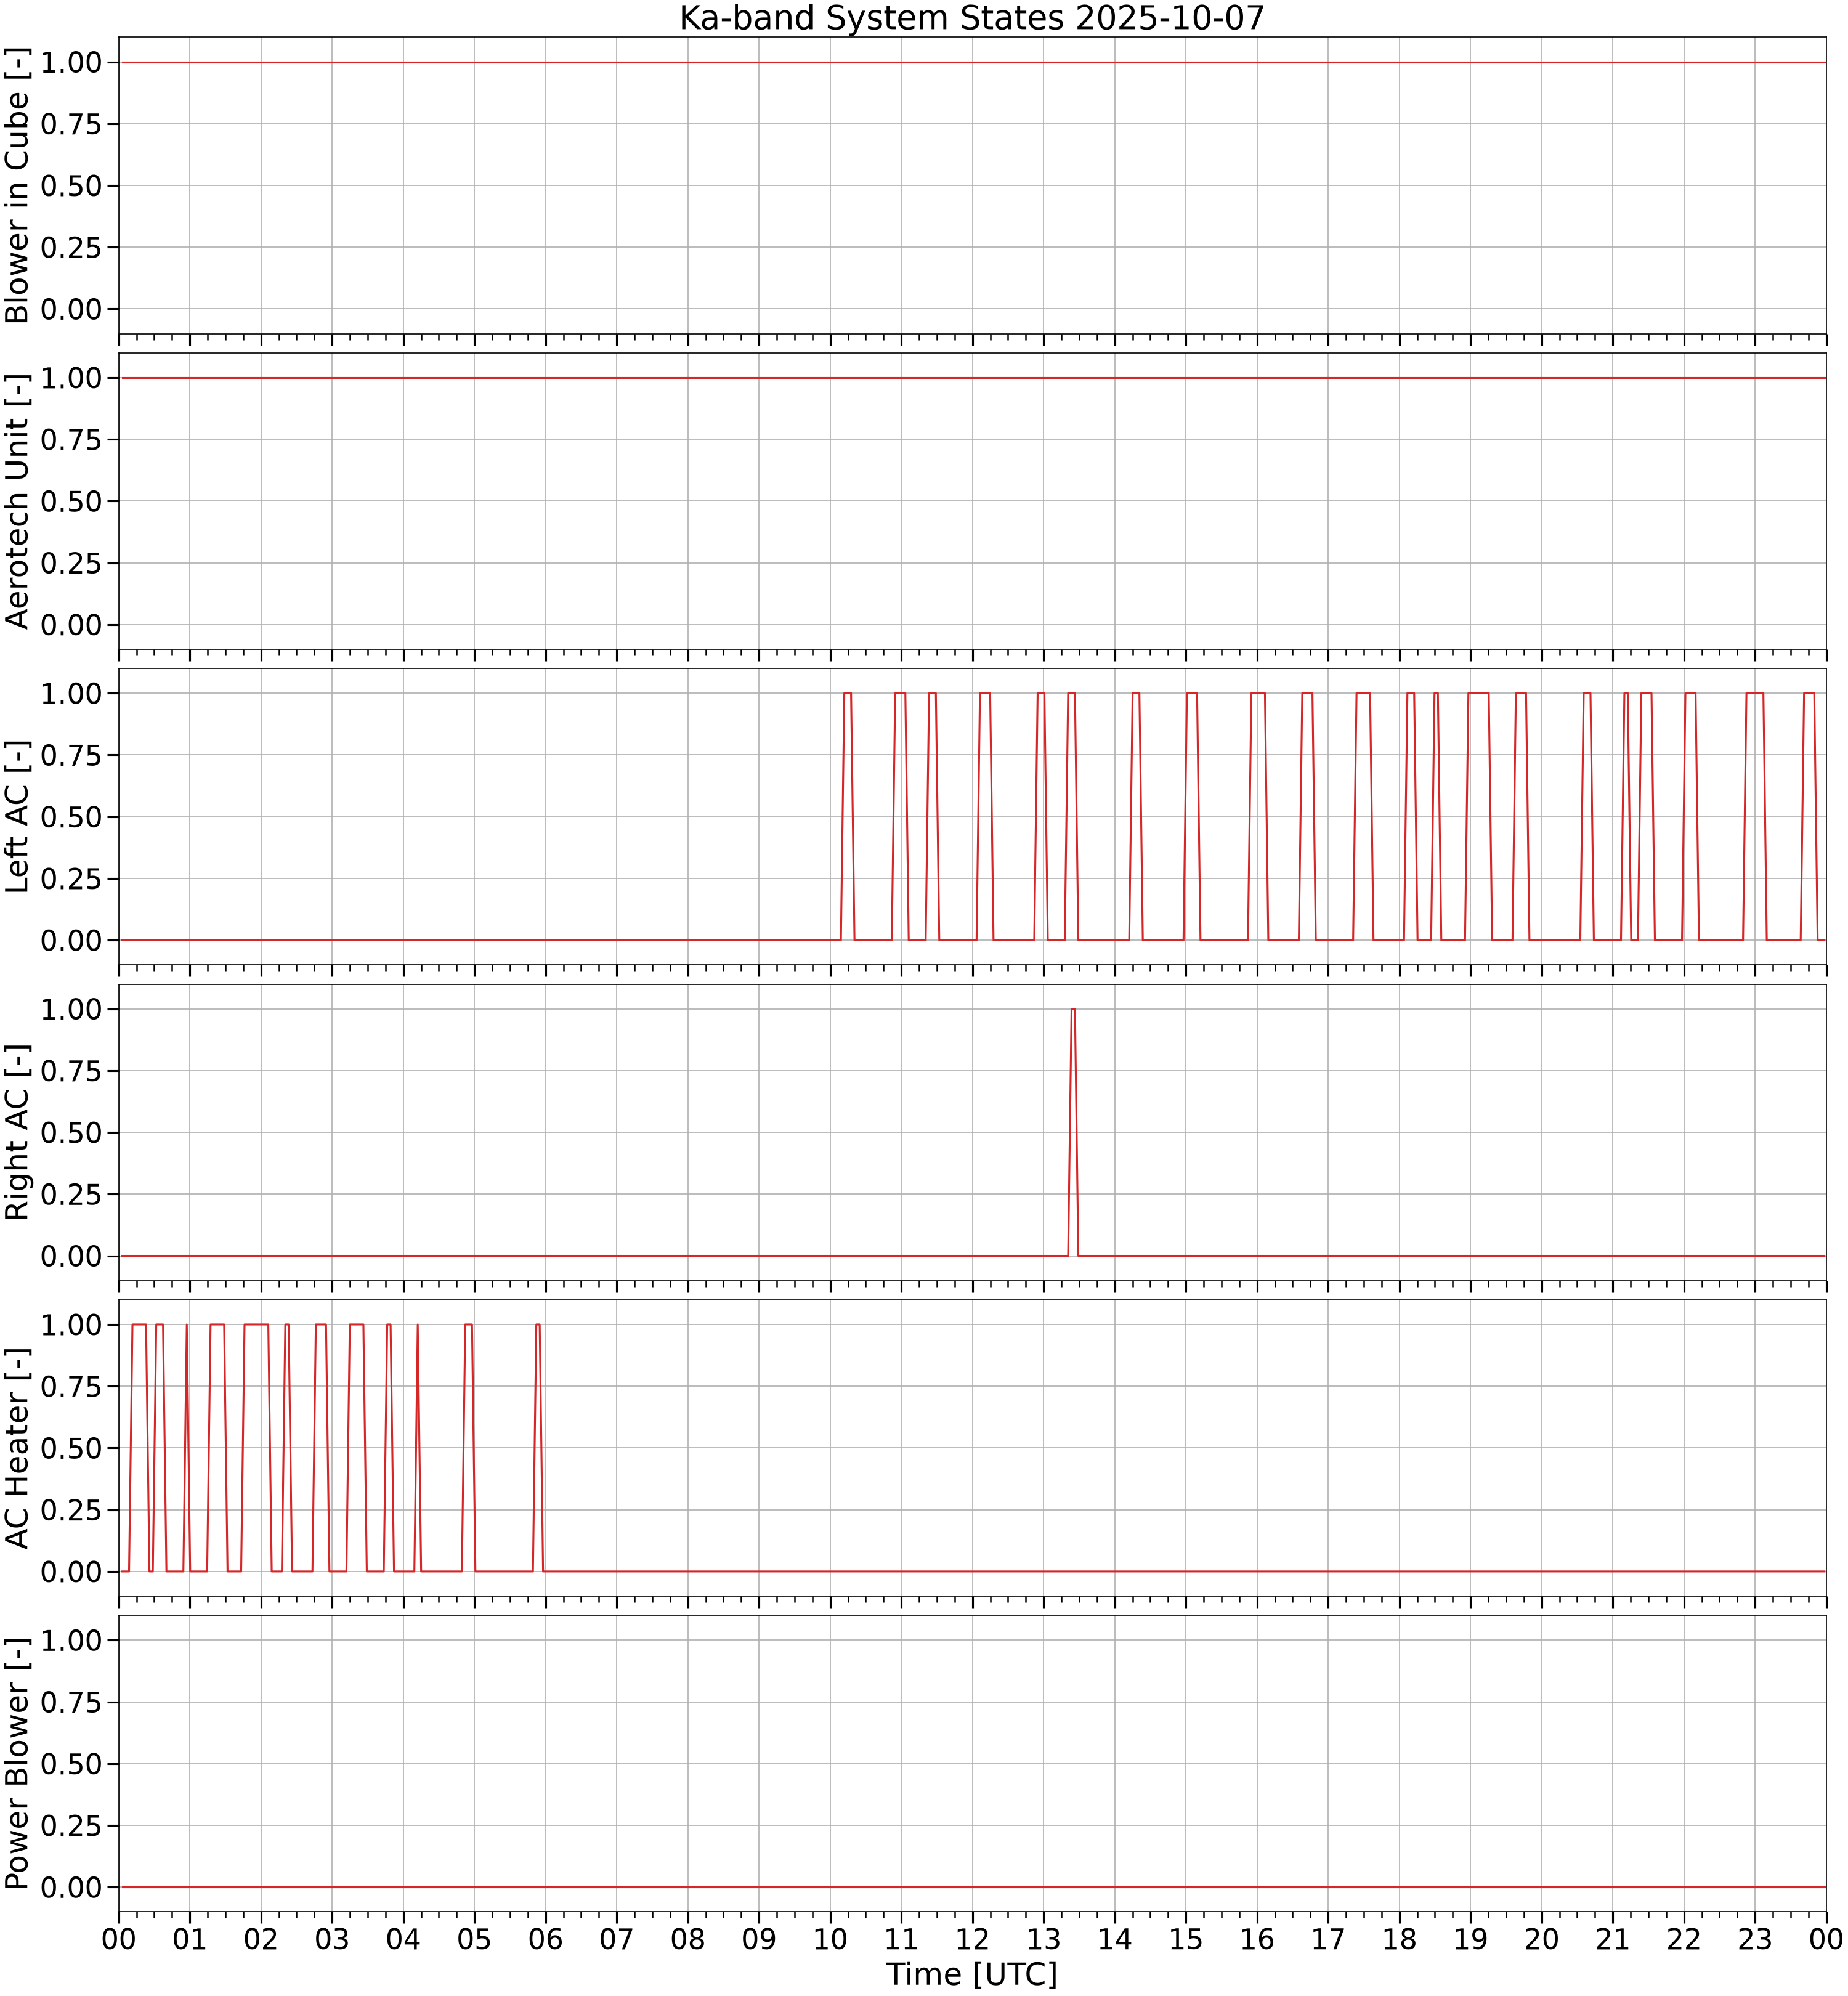Click the Aerotech Unit axis label
The image size is (1848, 1996).
tap(17, 501)
